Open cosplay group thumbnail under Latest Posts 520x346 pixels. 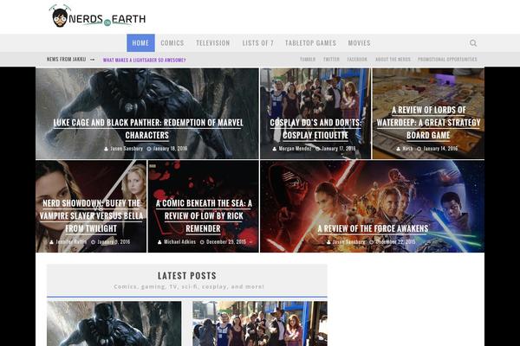click(x=260, y=324)
